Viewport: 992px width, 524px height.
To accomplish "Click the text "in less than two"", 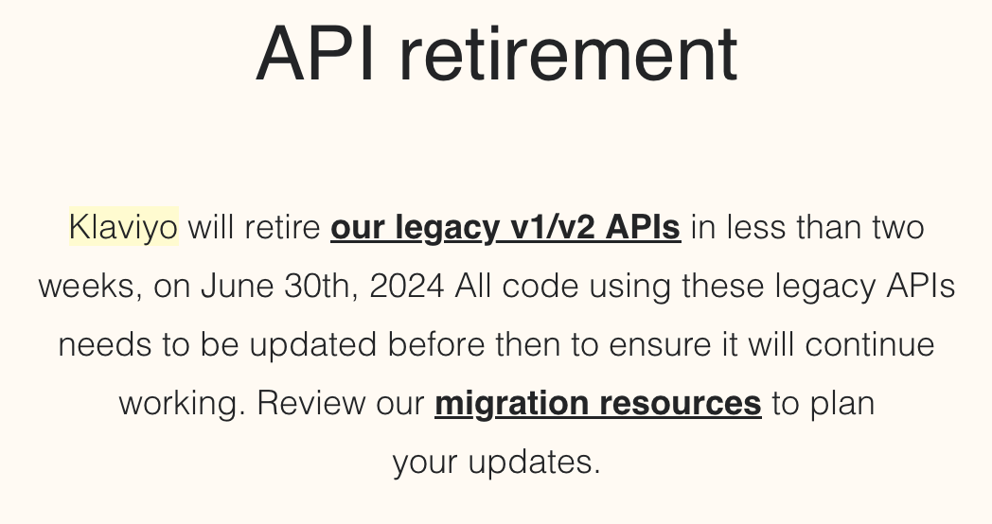I will point(807,227).
